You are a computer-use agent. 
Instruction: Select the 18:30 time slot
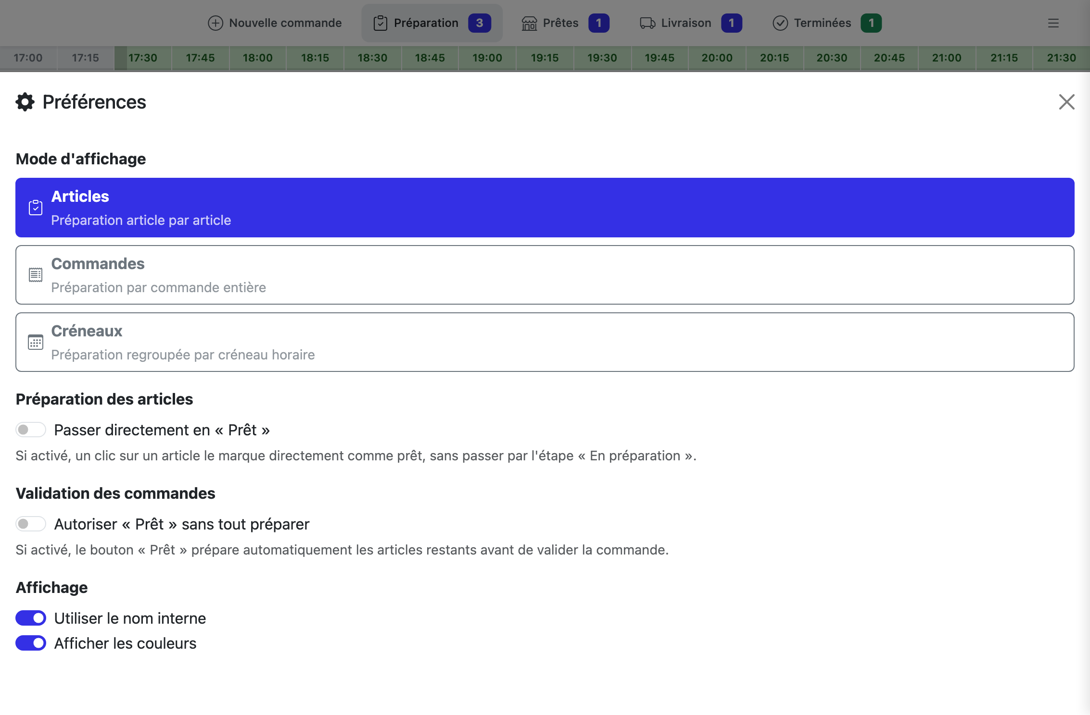pyautogui.click(x=373, y=58)
